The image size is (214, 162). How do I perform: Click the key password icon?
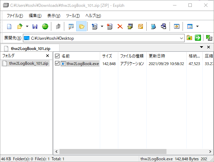coord(141,26)
